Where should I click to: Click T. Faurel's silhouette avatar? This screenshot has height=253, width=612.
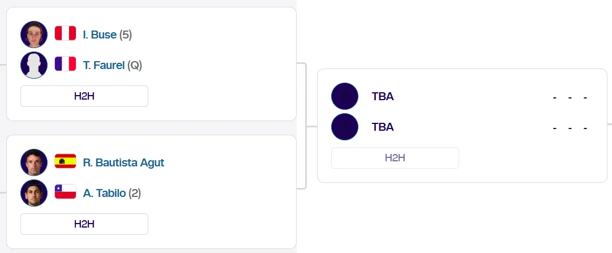34,65
